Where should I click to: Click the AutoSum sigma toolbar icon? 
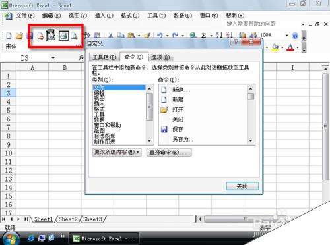(204, 35)
